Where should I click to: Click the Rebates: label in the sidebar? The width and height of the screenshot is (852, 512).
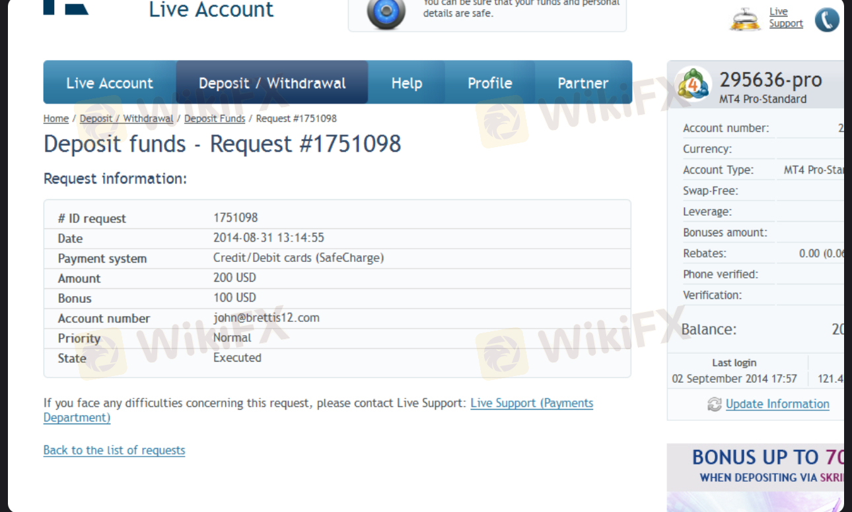click(x=705, y=253)
